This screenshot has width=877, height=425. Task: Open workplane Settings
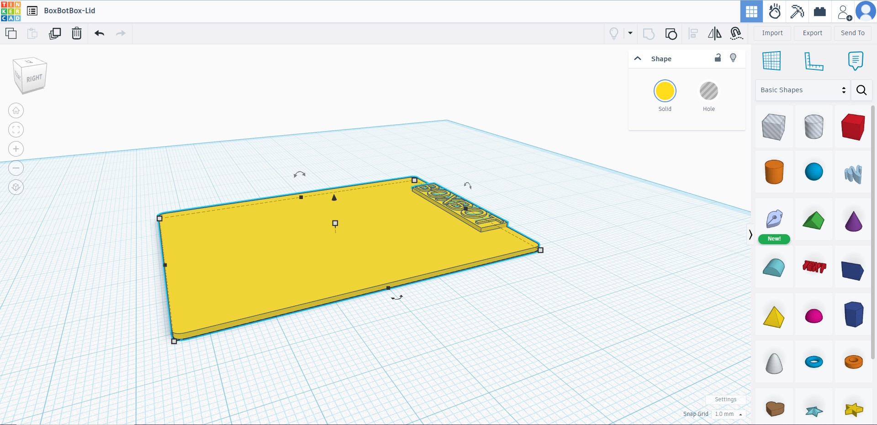(725, 399)
